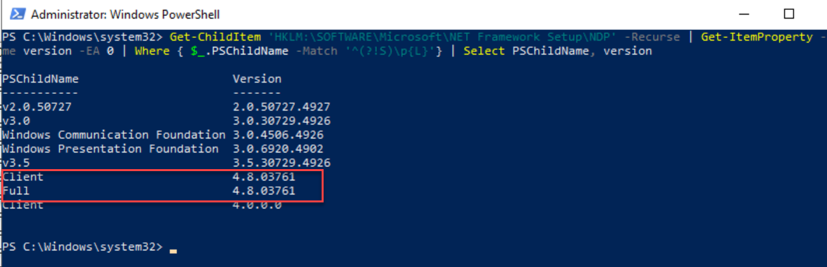Click the v3.5 entry name

[15, 162]
